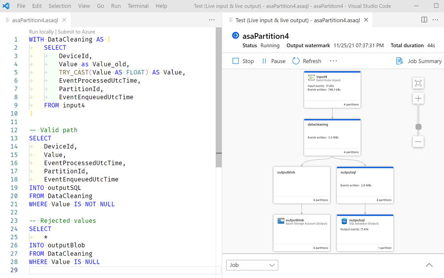Click the zoom-to-fit diagram icon
The height and width of the screenshot is (278, 444).
pyautogui.click(x=418, y=83)
